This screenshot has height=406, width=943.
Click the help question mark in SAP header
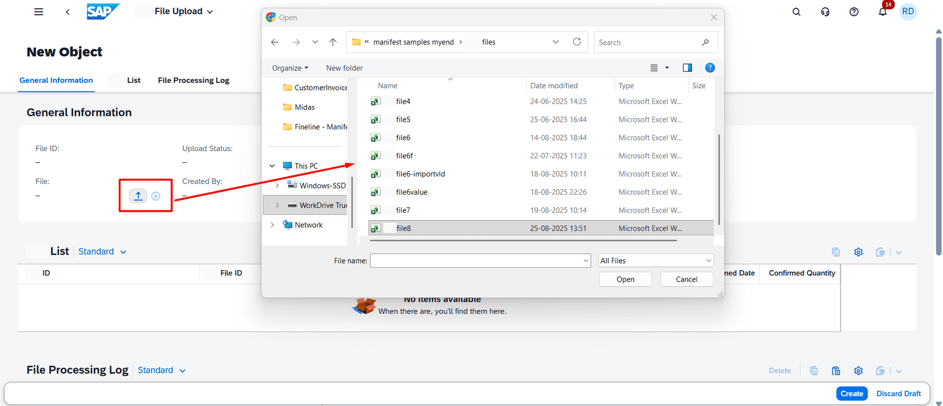tap(853, 12)
